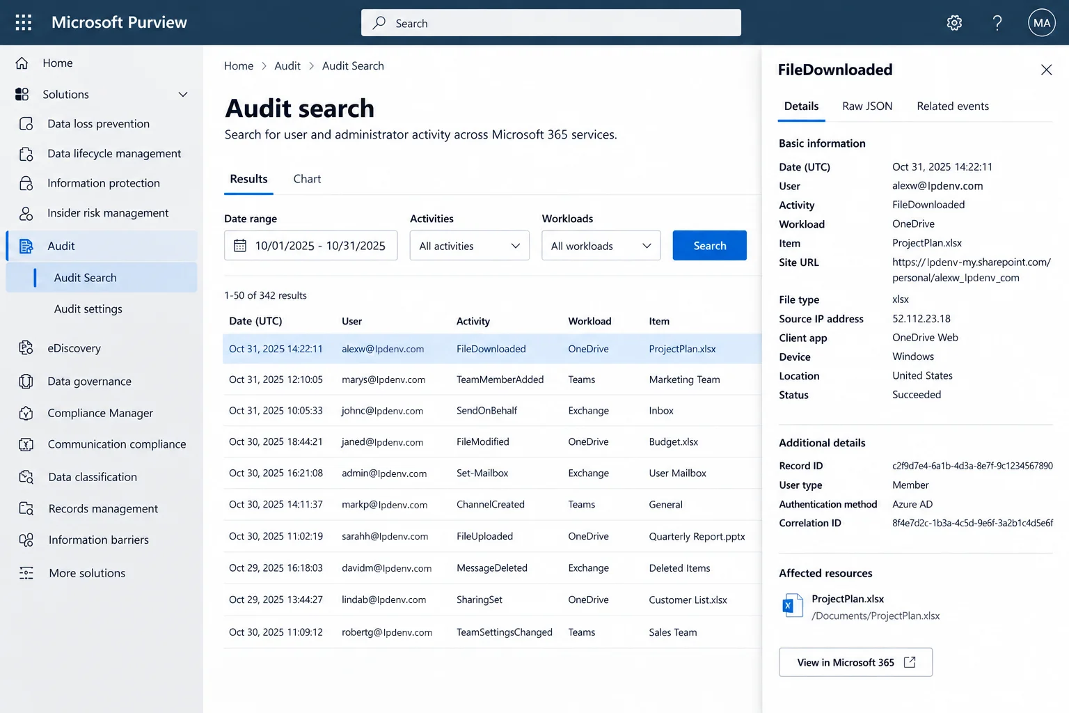Sort by Workload column header
The height and width of the screenshot is (713, 1069).
point(589,321)
